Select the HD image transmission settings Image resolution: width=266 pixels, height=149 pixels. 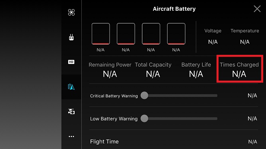click(71, 62)
